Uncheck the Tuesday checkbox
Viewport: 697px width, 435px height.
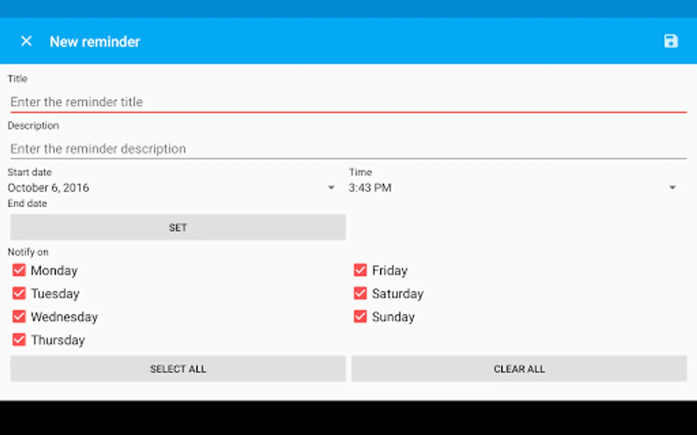19,293
